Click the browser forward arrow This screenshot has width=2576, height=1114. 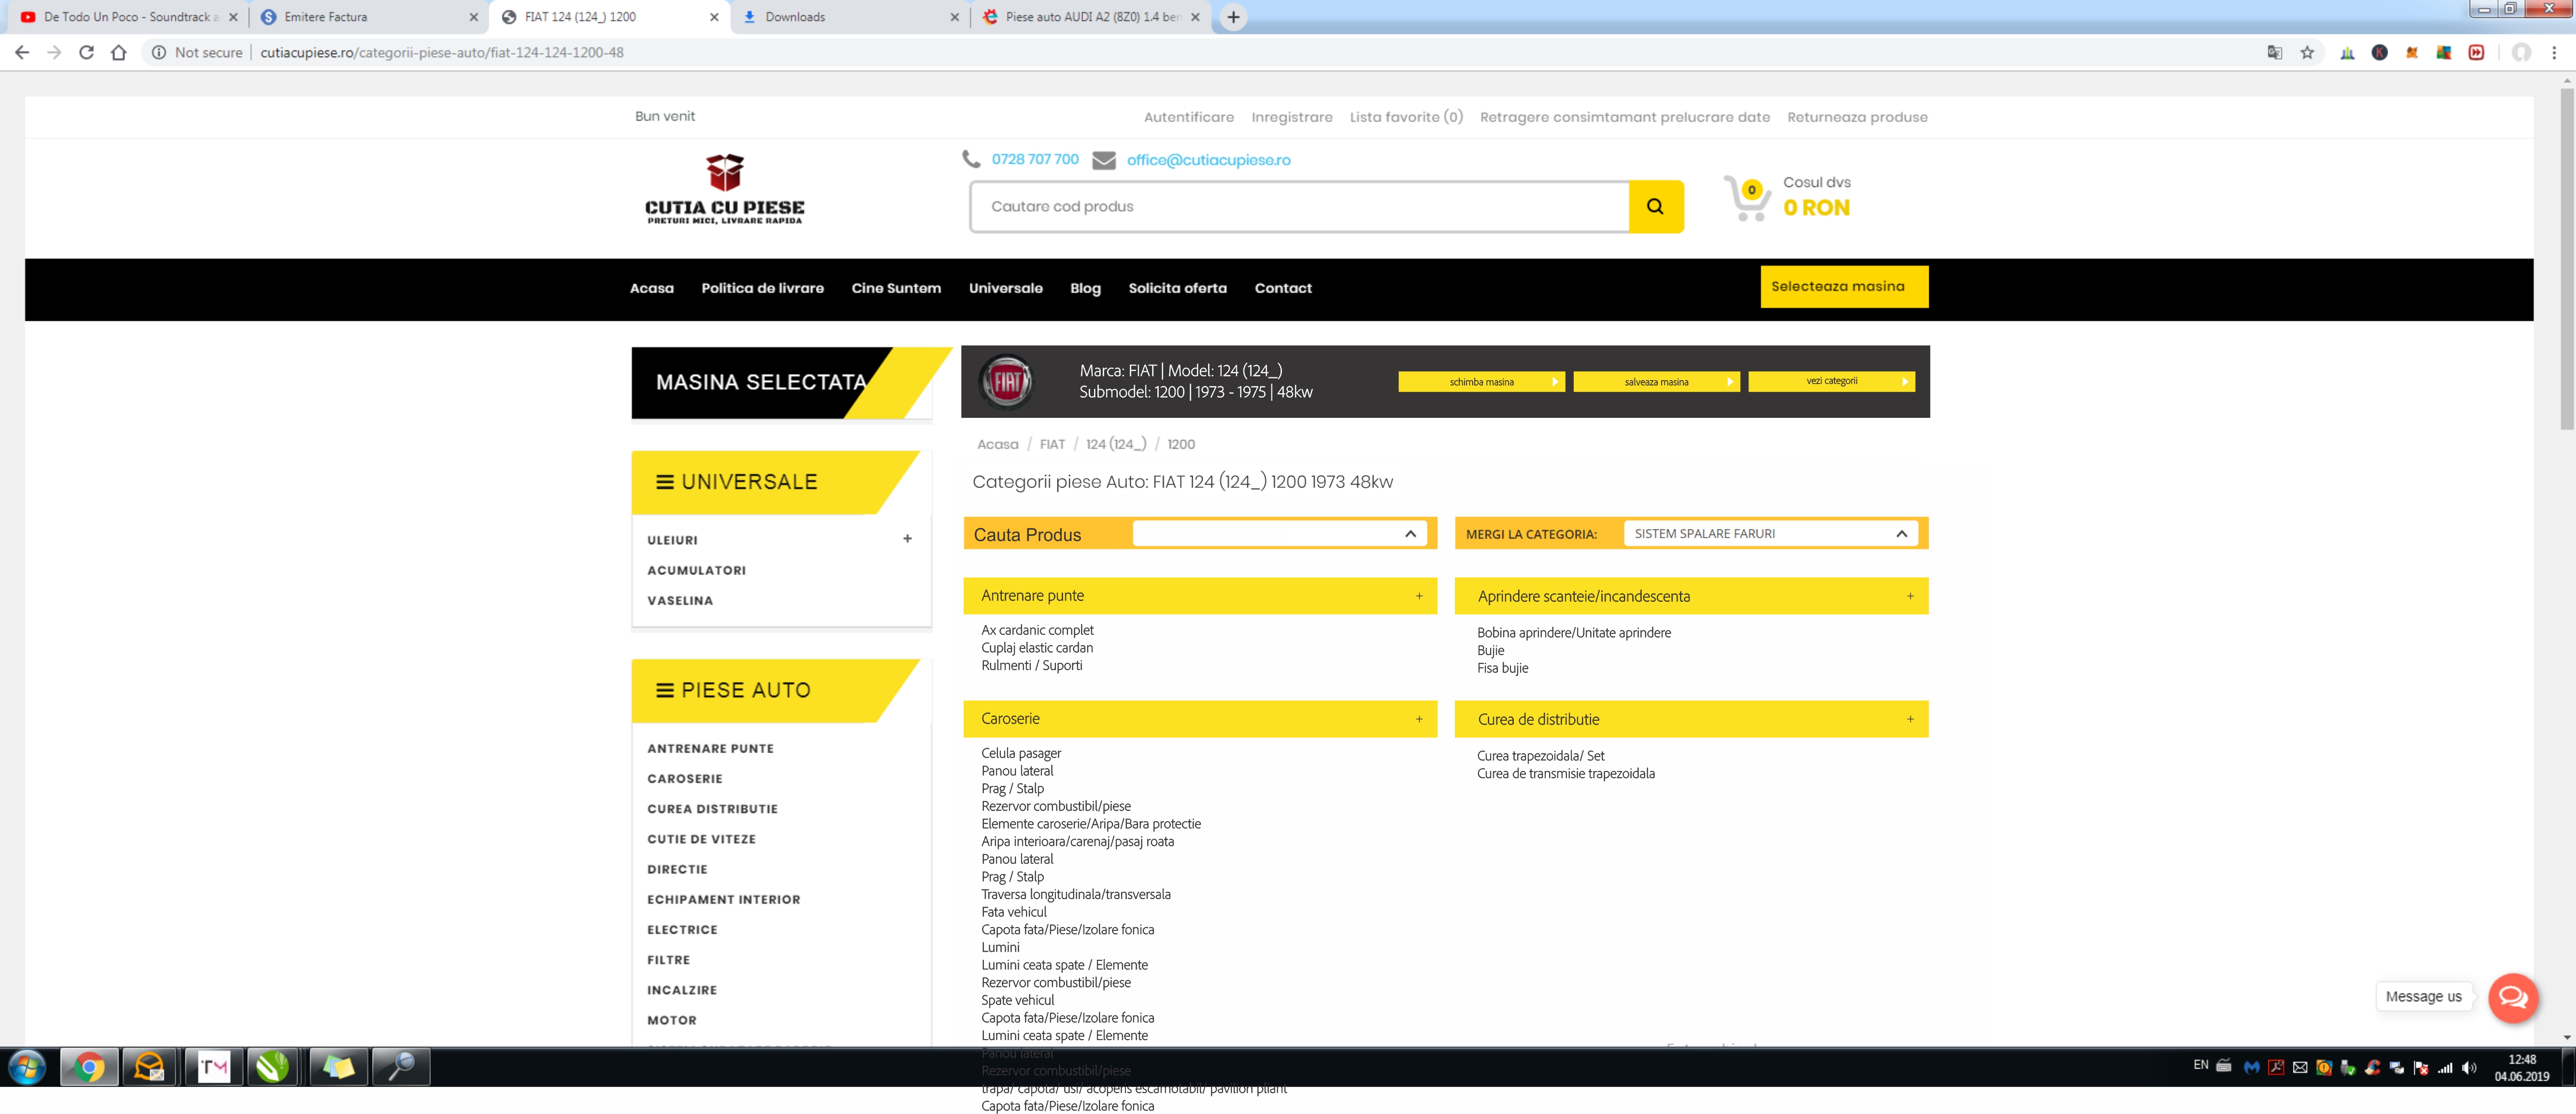pos(54,52)
